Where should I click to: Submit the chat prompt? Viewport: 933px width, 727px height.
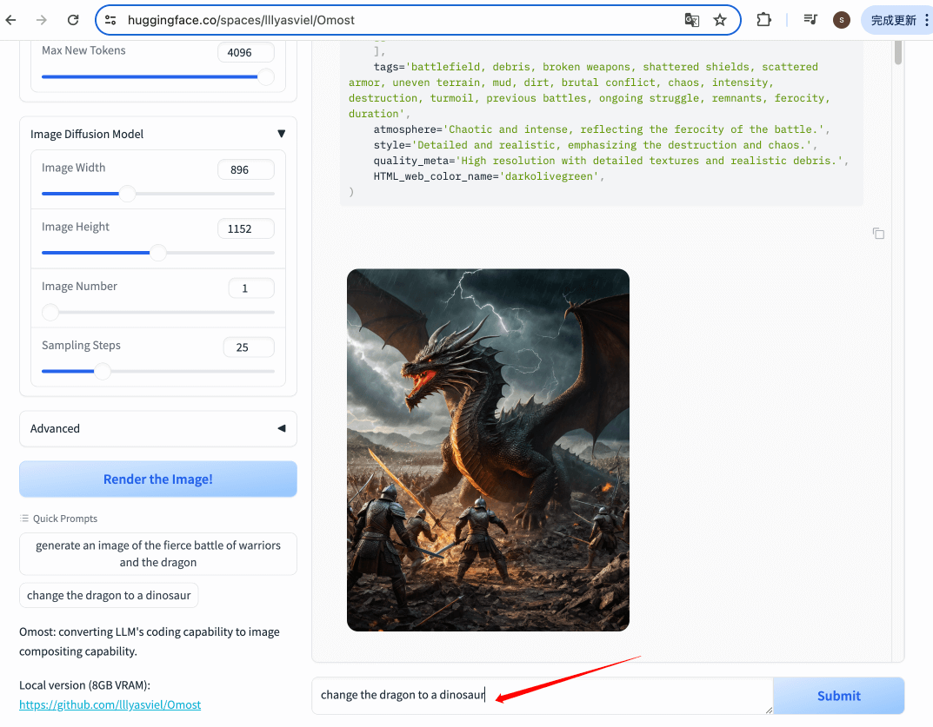[x=838, y=696]
